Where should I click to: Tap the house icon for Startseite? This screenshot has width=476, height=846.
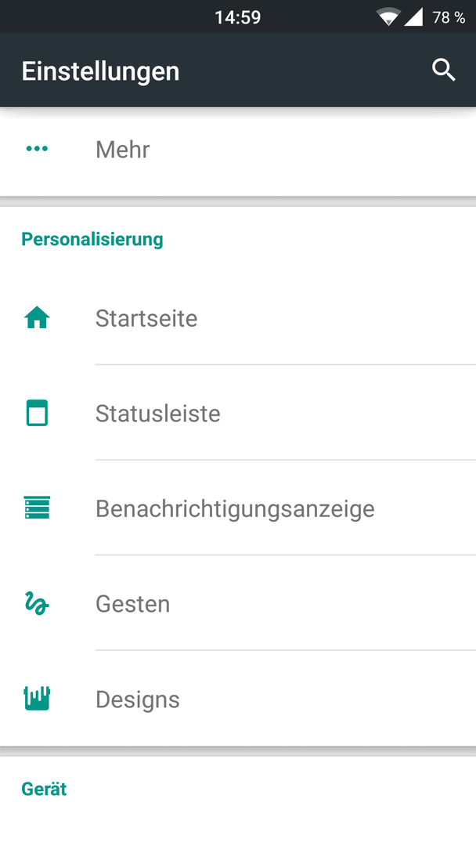click(37, 318)
